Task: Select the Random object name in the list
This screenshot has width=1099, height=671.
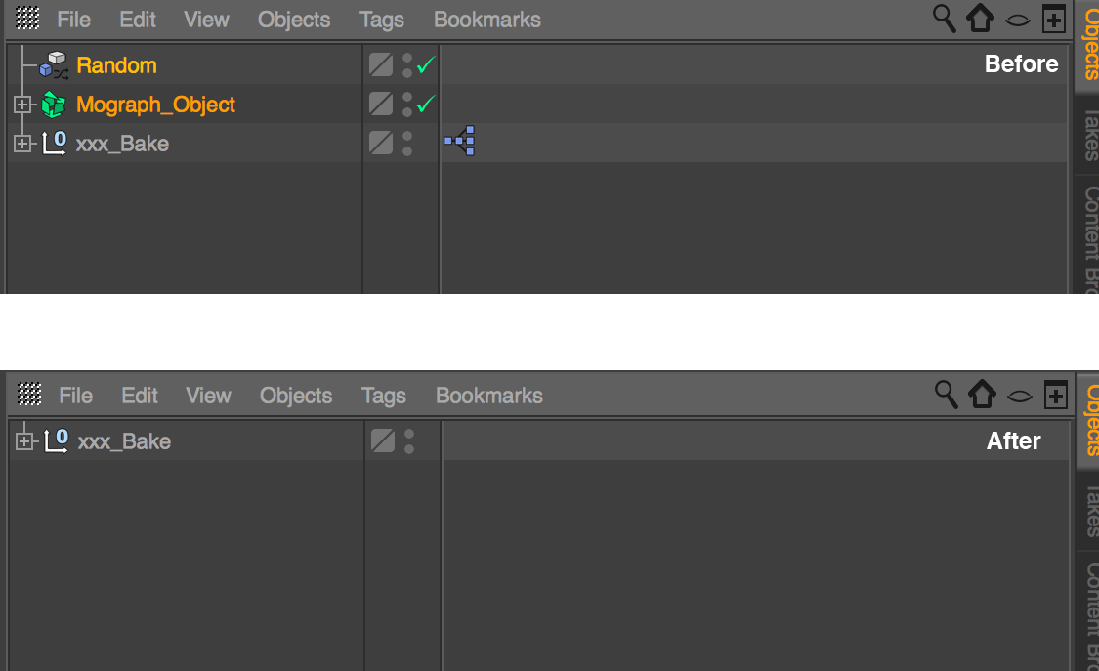Action: 116,65
